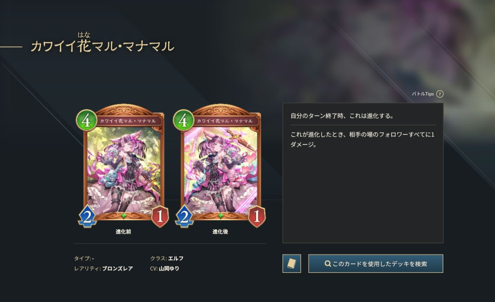Click the エルフ class value

tap(175, 258)
